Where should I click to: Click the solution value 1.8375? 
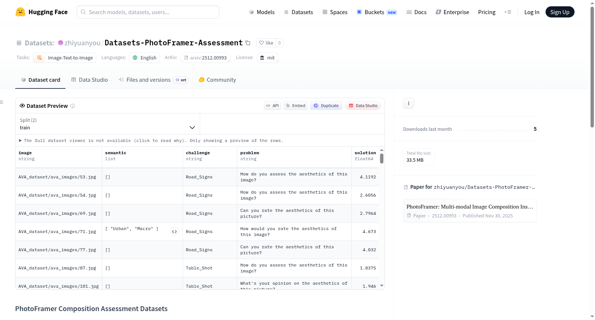[x=368, y=268]
